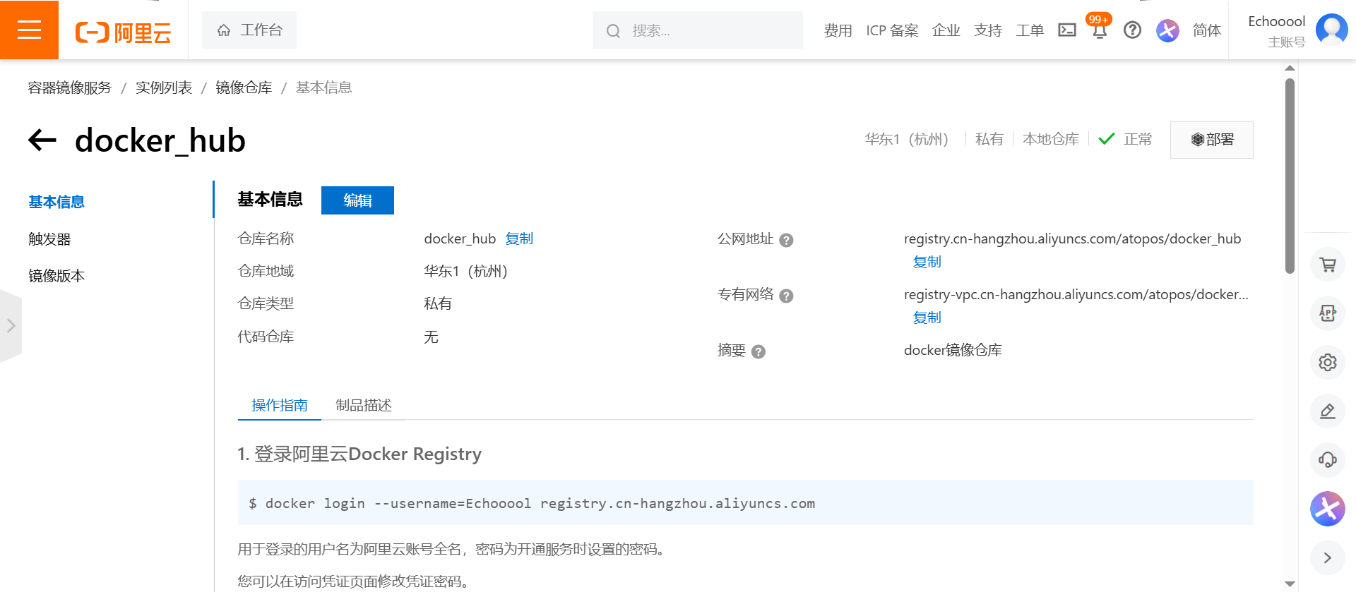Click the help icon next to 摘要

click(759, 351)
